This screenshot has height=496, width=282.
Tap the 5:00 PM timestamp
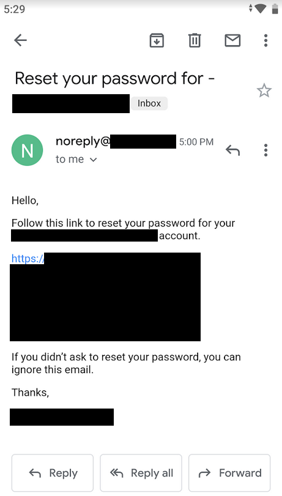pos(196,142)
